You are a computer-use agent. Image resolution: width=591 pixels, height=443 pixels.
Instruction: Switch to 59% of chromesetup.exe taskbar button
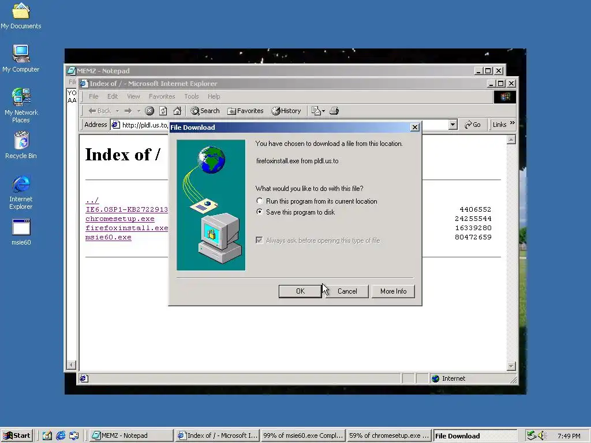click(388, 436)
